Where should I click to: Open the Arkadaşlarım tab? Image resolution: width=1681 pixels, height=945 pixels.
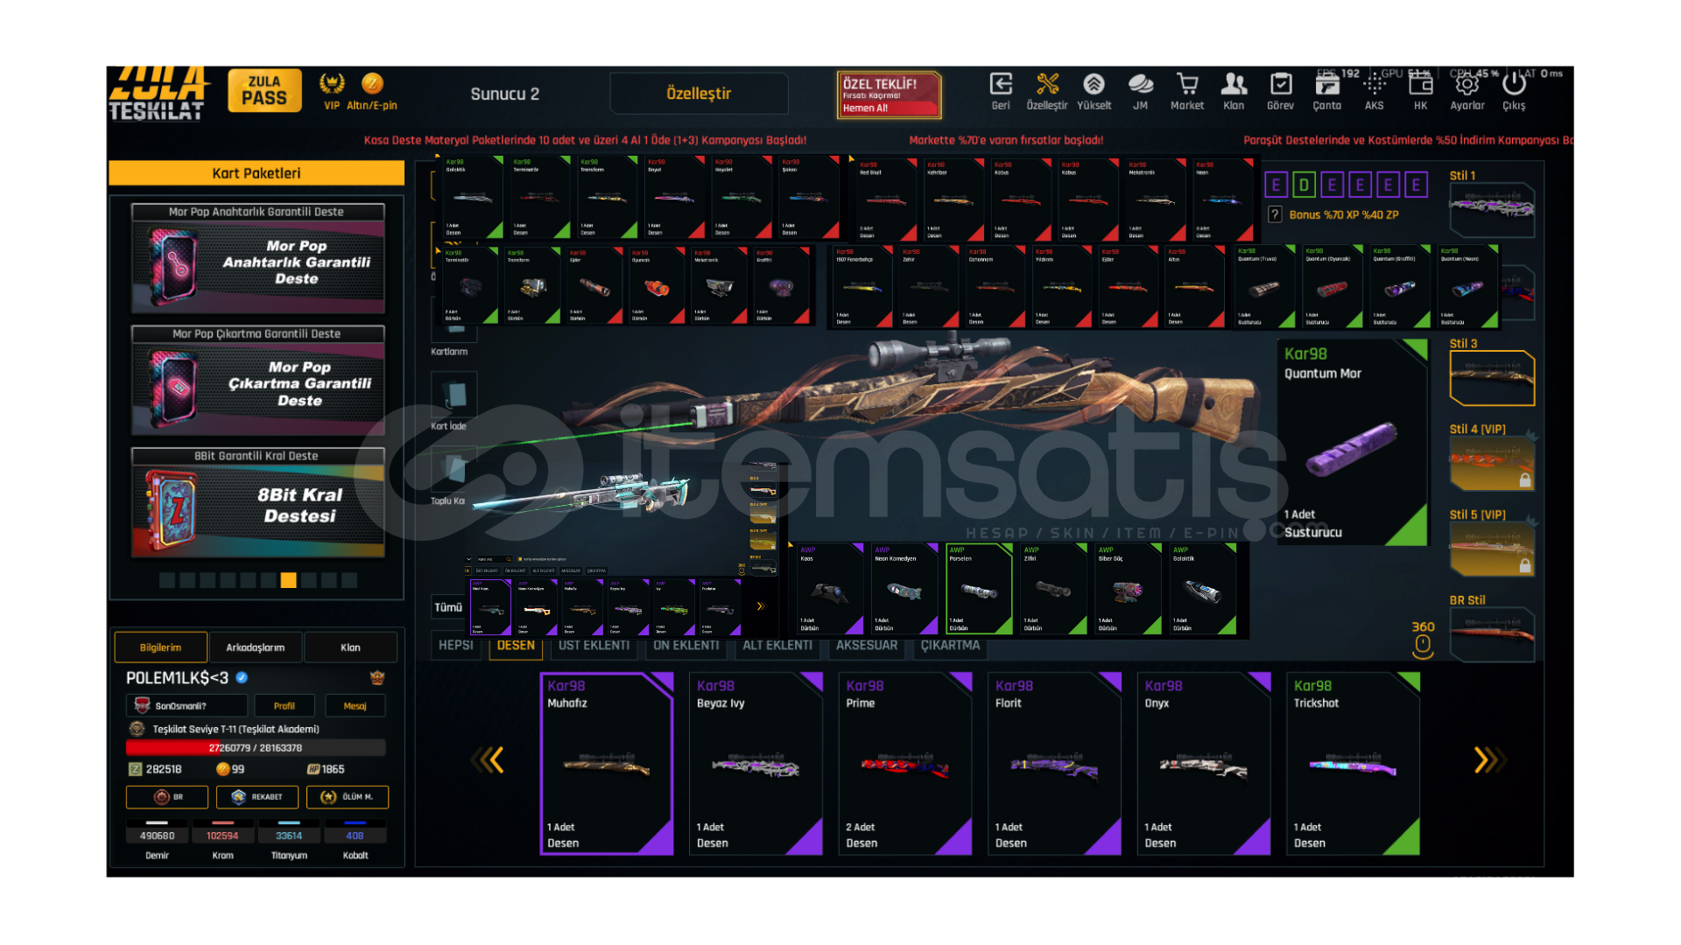(256, 647)
